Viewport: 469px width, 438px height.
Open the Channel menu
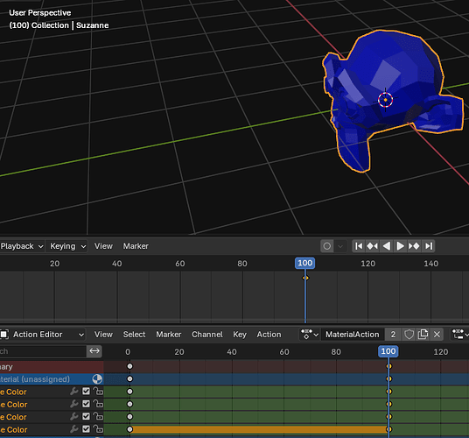point(207,335)
